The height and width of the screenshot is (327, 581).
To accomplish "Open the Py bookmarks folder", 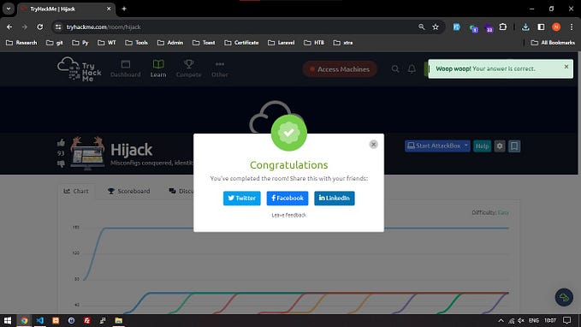I will tap(80, 43).
